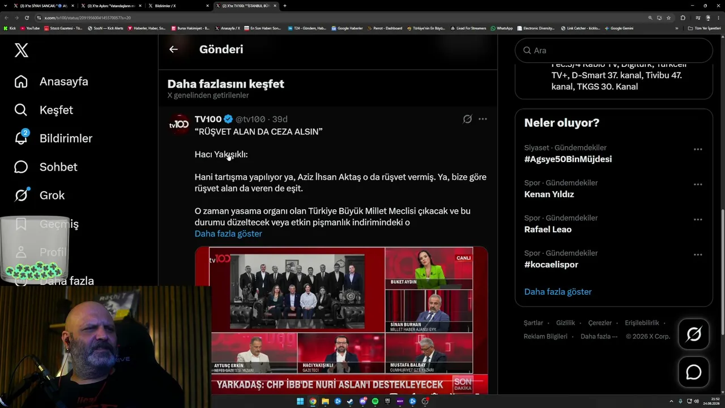Viewport: 725px width, 408px height.
Task: Open the Rafael Leao trend
Action: (x=548, y=229)
